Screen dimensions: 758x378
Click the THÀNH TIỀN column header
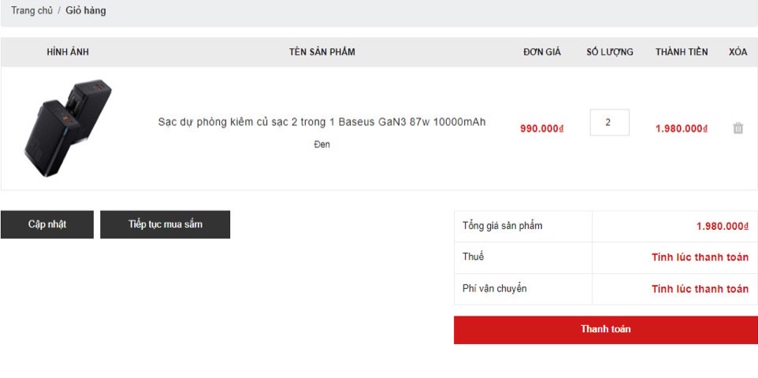coord(682,52)
